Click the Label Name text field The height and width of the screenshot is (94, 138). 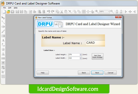coord(95,43)
